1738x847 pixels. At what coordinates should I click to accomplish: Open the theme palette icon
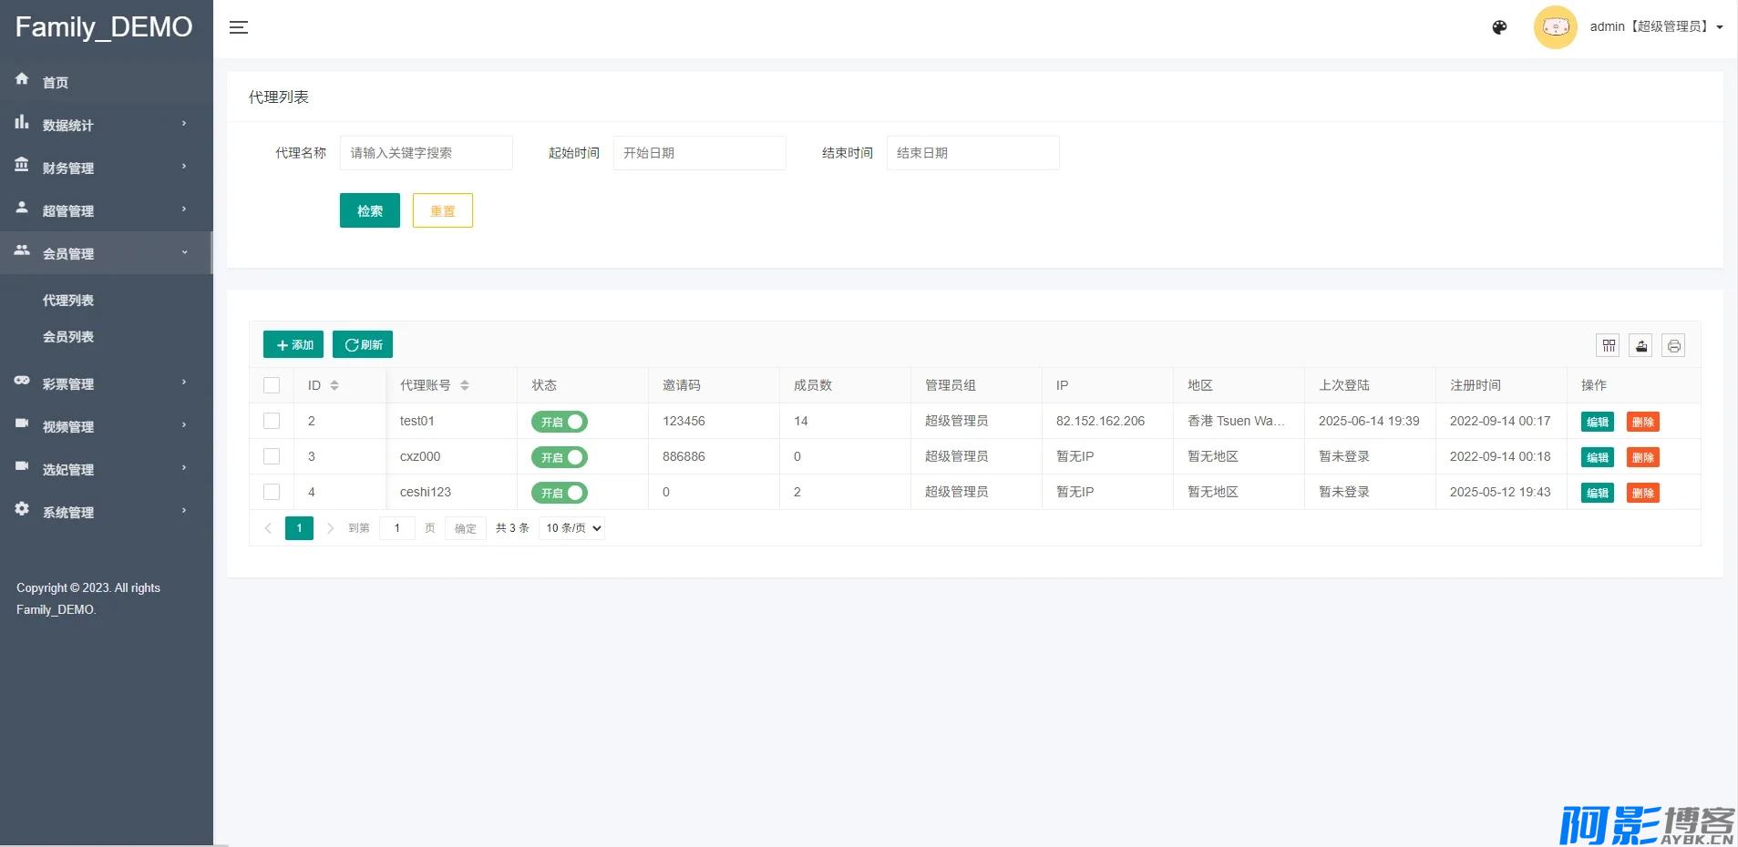pyautogui.click(x=1499, y=27)
